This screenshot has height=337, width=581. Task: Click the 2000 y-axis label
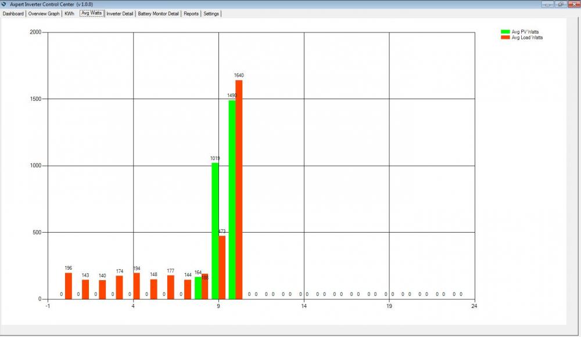(35, 32)
